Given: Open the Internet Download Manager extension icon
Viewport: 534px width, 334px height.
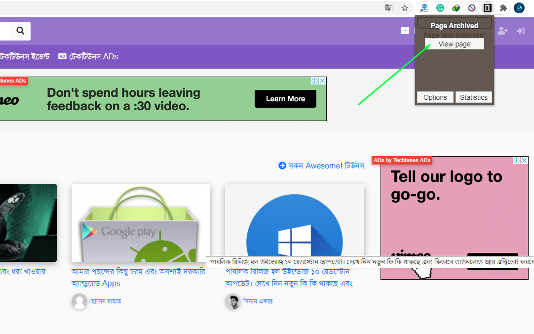Looking at the screenshot, I should click(x=456, y=8).
